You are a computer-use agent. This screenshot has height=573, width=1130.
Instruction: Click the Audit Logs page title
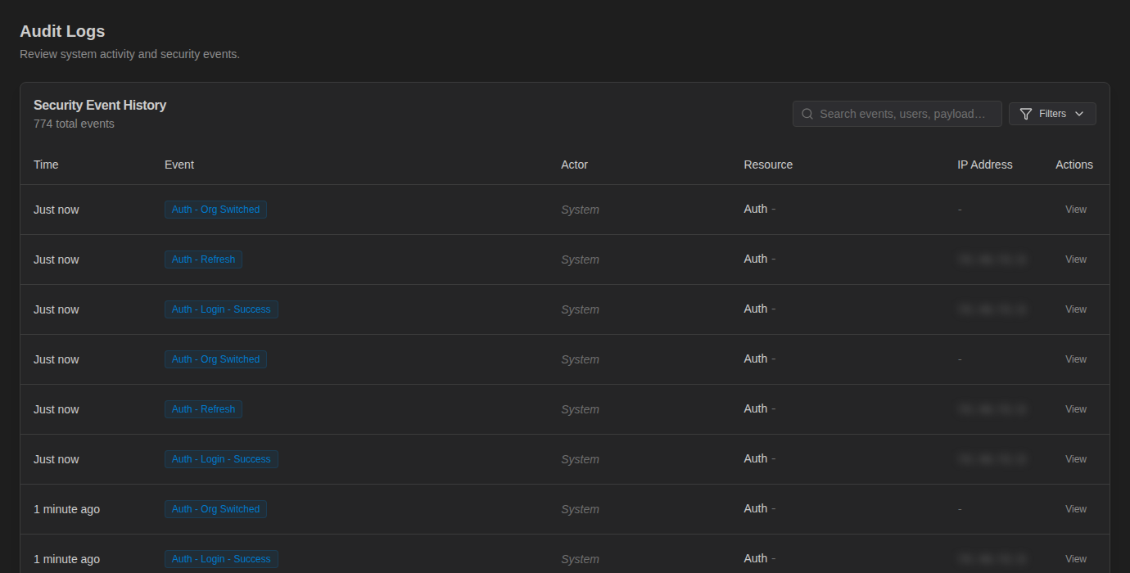pos(62,31)
